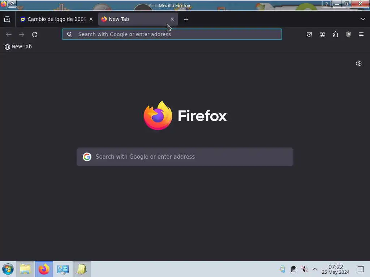Expand the list all tabs chevron
Image resolution: width=370 pixels, height=277 pixels.
tap(362, 19)
